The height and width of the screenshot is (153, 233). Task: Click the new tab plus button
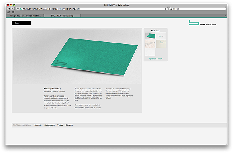(225, 16)
